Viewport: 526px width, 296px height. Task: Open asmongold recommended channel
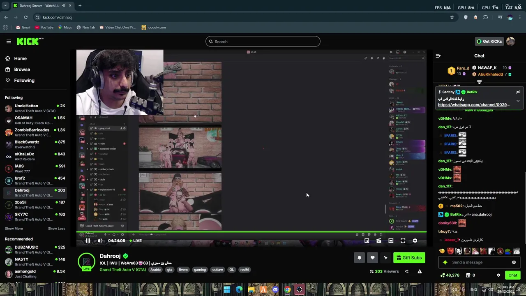click(35, 274)
